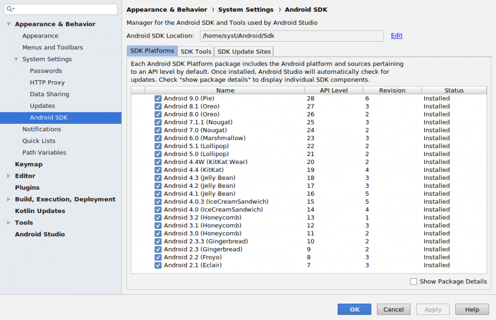Screen dimensions: 496x320
Task: Open Kotlin Updates settings
Action: pos(40,211)
